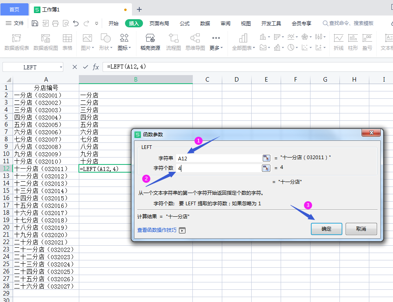Open the 工作簿1 document tab
This screenshot has height=302, width=393.
point(81,9)
